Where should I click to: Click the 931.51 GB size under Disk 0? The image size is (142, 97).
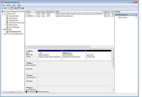click(29, 55)
